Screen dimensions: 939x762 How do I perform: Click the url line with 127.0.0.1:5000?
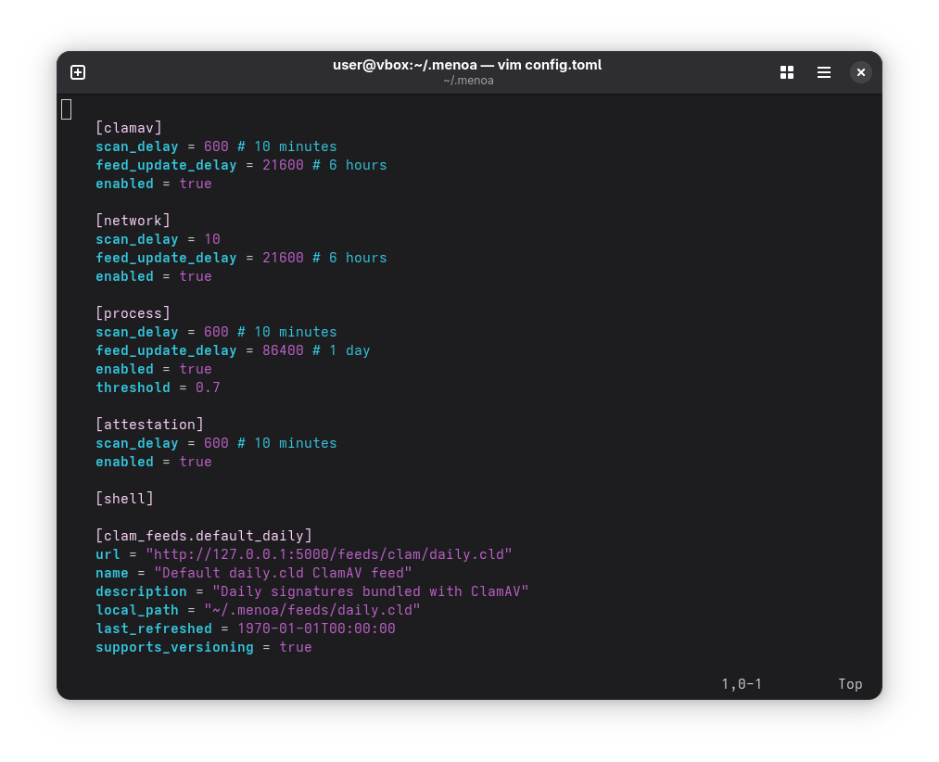pos(304,554)
